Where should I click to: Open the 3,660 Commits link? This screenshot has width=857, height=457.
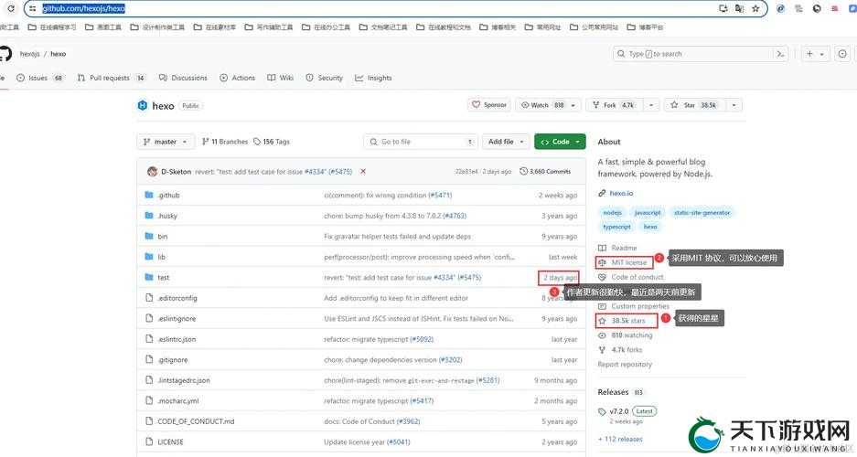(x=545, y=172)
